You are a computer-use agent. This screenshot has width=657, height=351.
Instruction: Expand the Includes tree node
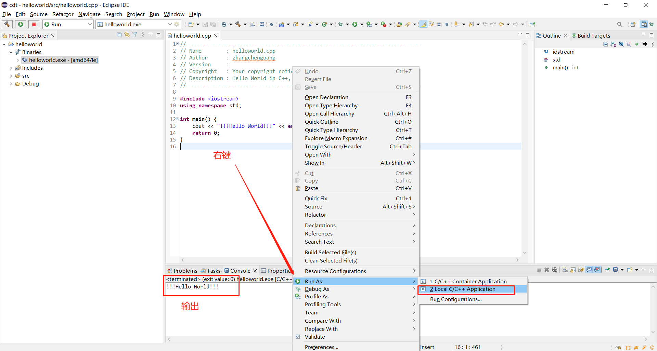click(x=11, y=68)
